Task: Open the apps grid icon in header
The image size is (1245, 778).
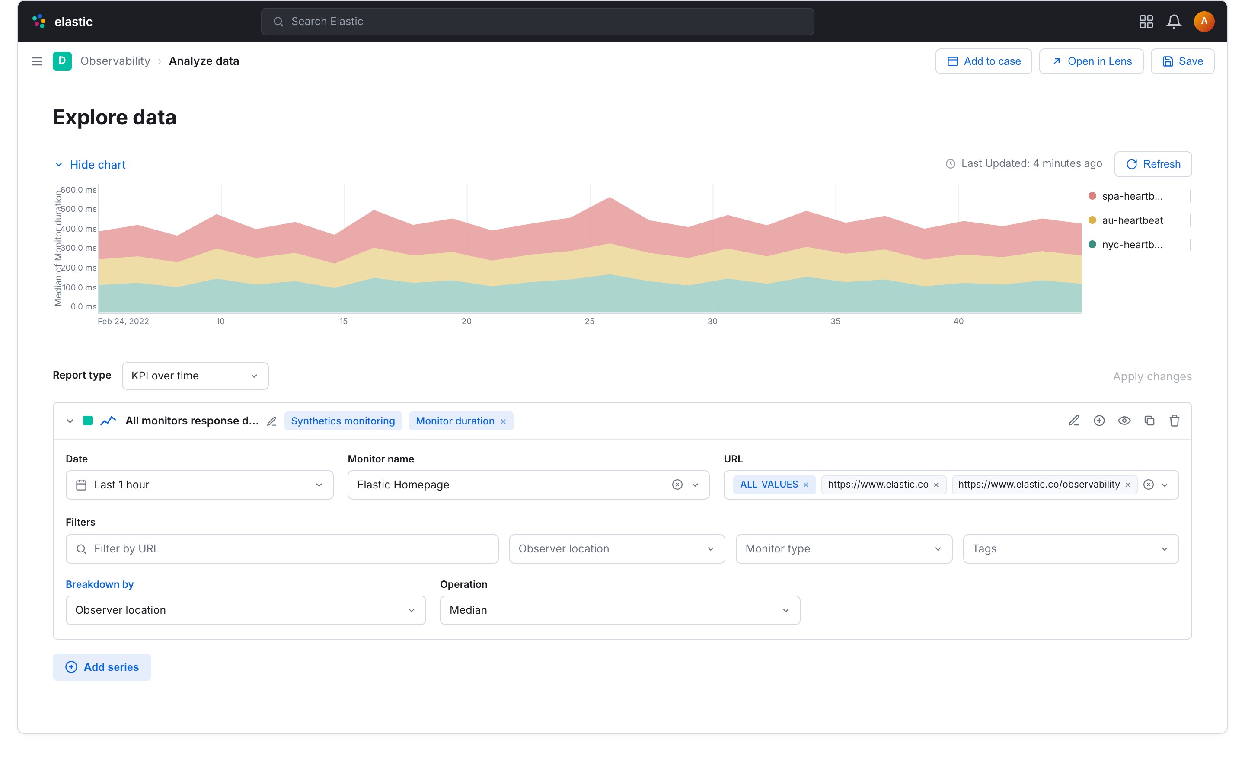Action: click(x=1146, y=21)
